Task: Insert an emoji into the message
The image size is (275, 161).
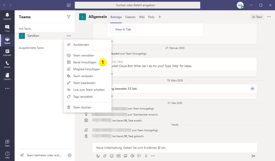Action: 112,156
